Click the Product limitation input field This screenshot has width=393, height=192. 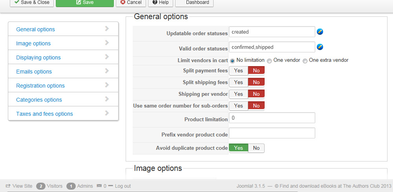click(272, 118)
